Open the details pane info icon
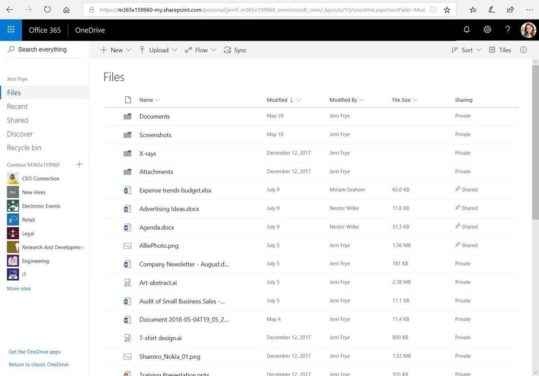Viewport: 539px width, 376px height. 522,50
